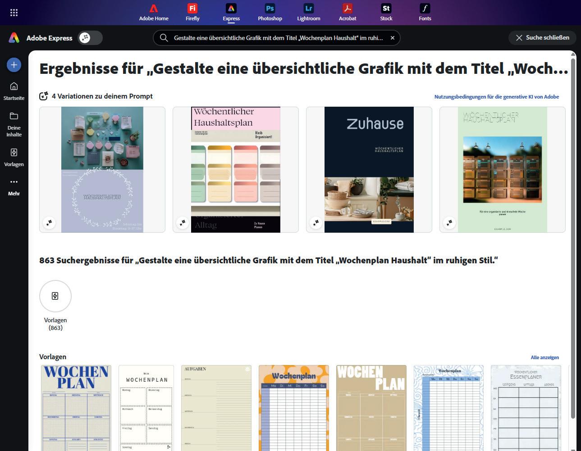Click the Vorlagen section heading
Image resolution: width=581 pixels, height=451 pixels.
pos(53,357)
